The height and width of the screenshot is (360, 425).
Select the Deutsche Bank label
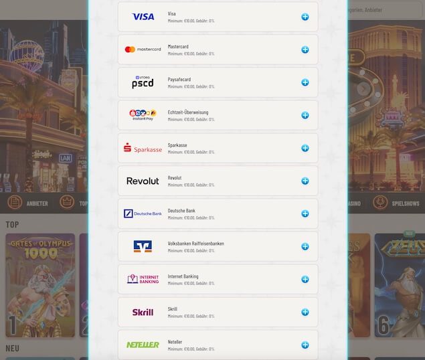coord(181,211)
